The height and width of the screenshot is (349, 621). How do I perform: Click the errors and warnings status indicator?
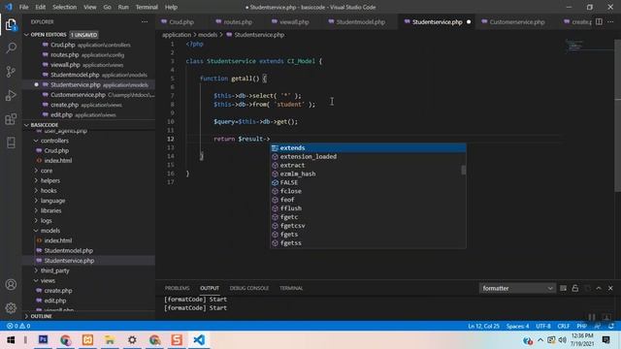[18, 326]
